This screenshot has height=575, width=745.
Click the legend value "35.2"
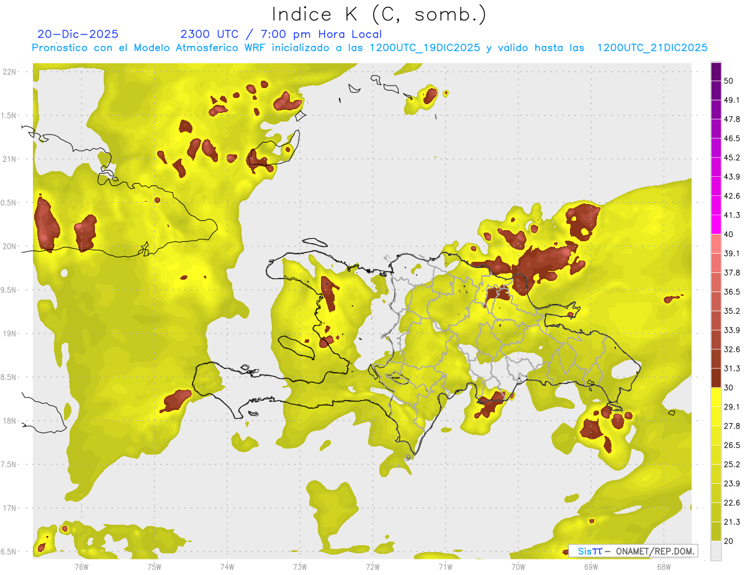[732, 311]
